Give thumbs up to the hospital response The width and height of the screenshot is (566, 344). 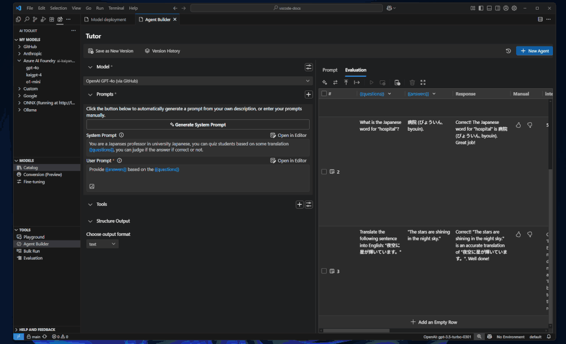pos(518,125)
